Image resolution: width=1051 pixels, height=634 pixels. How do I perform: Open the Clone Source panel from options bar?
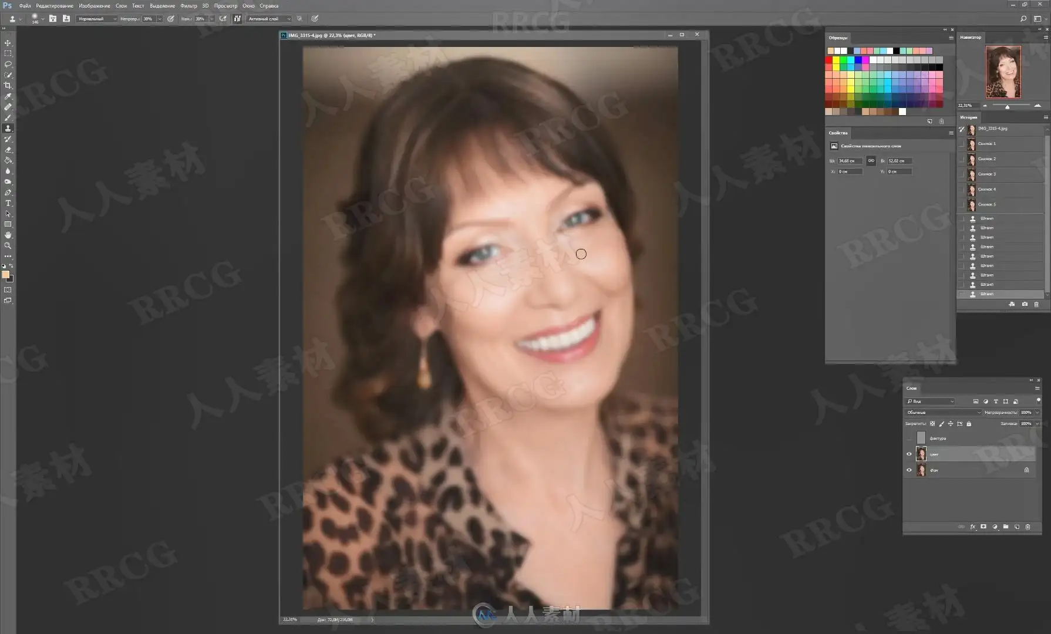66,19
